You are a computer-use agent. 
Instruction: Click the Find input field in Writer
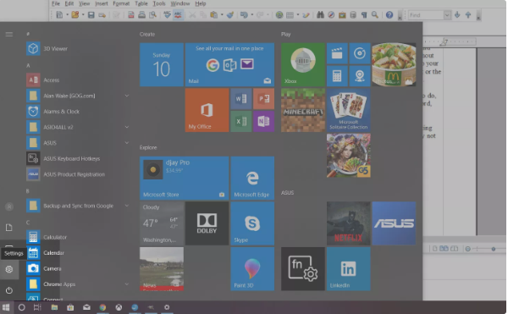tap(426, 15)
